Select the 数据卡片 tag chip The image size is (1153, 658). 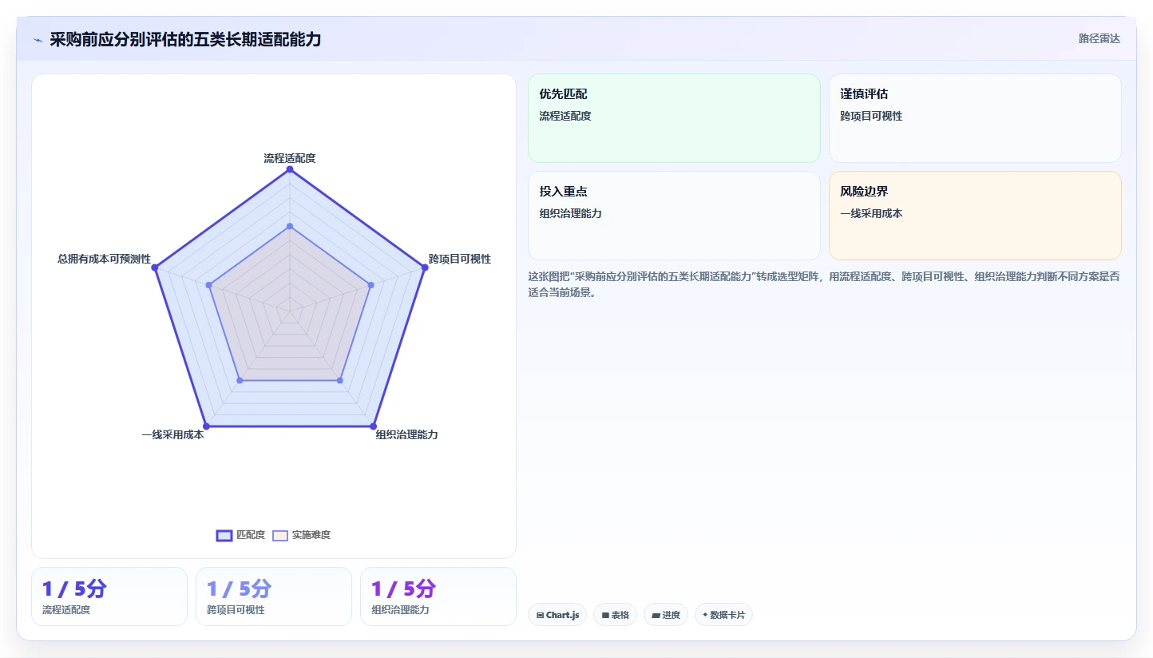click(x=723, y=615)
